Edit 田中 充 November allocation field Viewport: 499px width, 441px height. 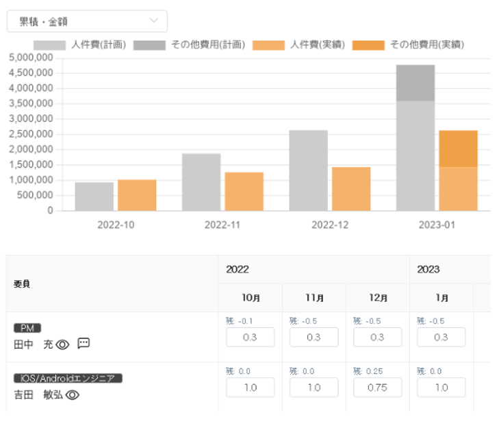pos(314,337)
